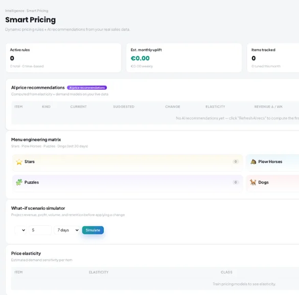299x295 pixels.
Task: Focus the percent field showing 5
Action: click(x=40, y=230)
